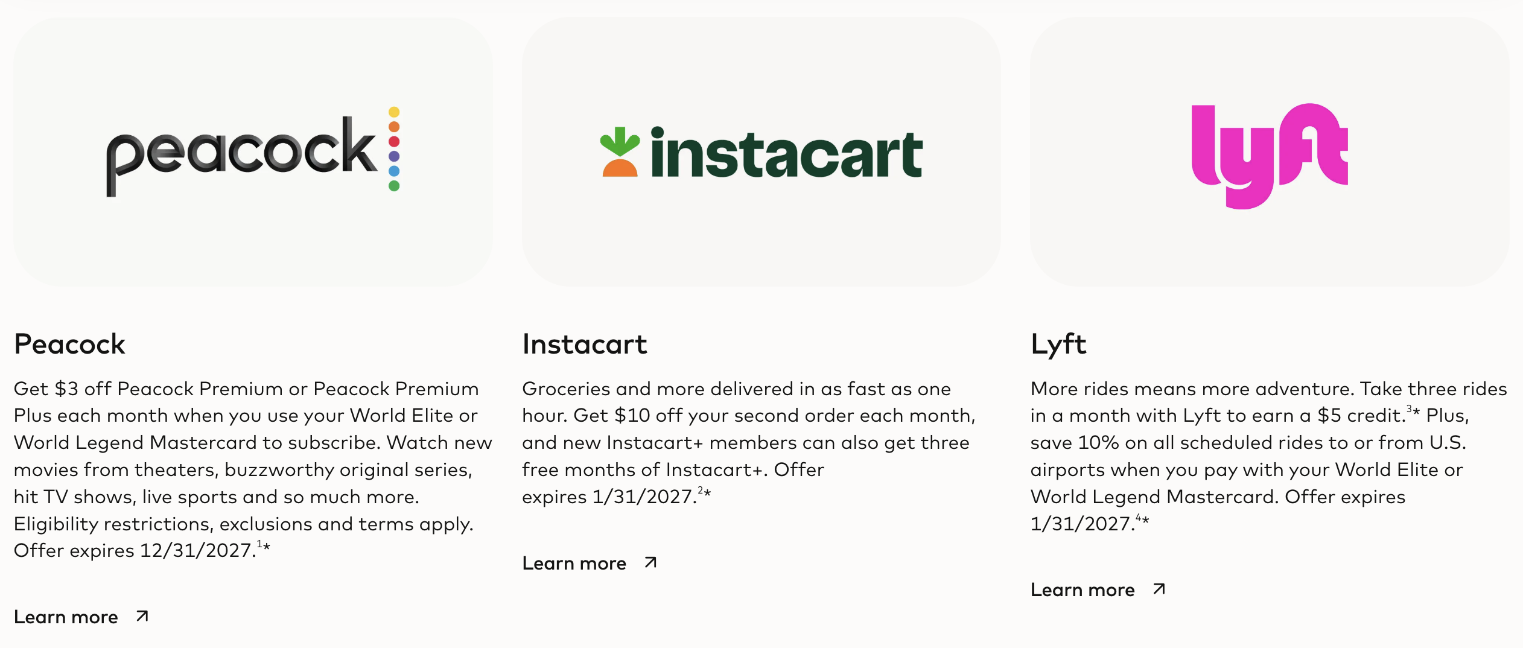Click the arrow icon beside Instacart's Learn more
Image resolution: width=1523 pixels, height=648 pixels.
pyautogui.click(x=649, y=562)
